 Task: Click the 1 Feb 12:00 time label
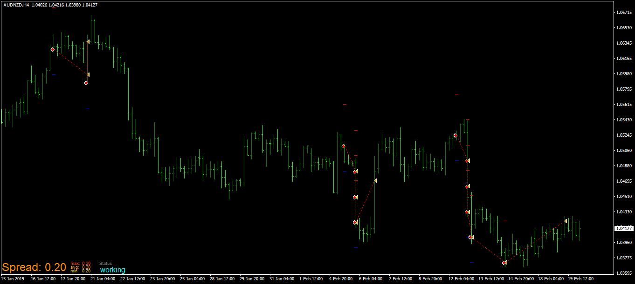pos(311,279)
